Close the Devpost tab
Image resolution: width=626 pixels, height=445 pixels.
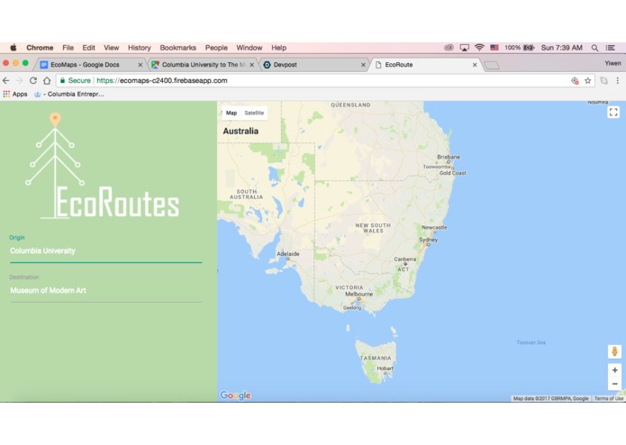click(363, 65)
